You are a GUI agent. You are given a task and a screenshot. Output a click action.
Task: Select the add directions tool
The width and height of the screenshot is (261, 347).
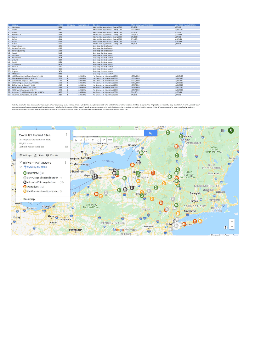104,139
